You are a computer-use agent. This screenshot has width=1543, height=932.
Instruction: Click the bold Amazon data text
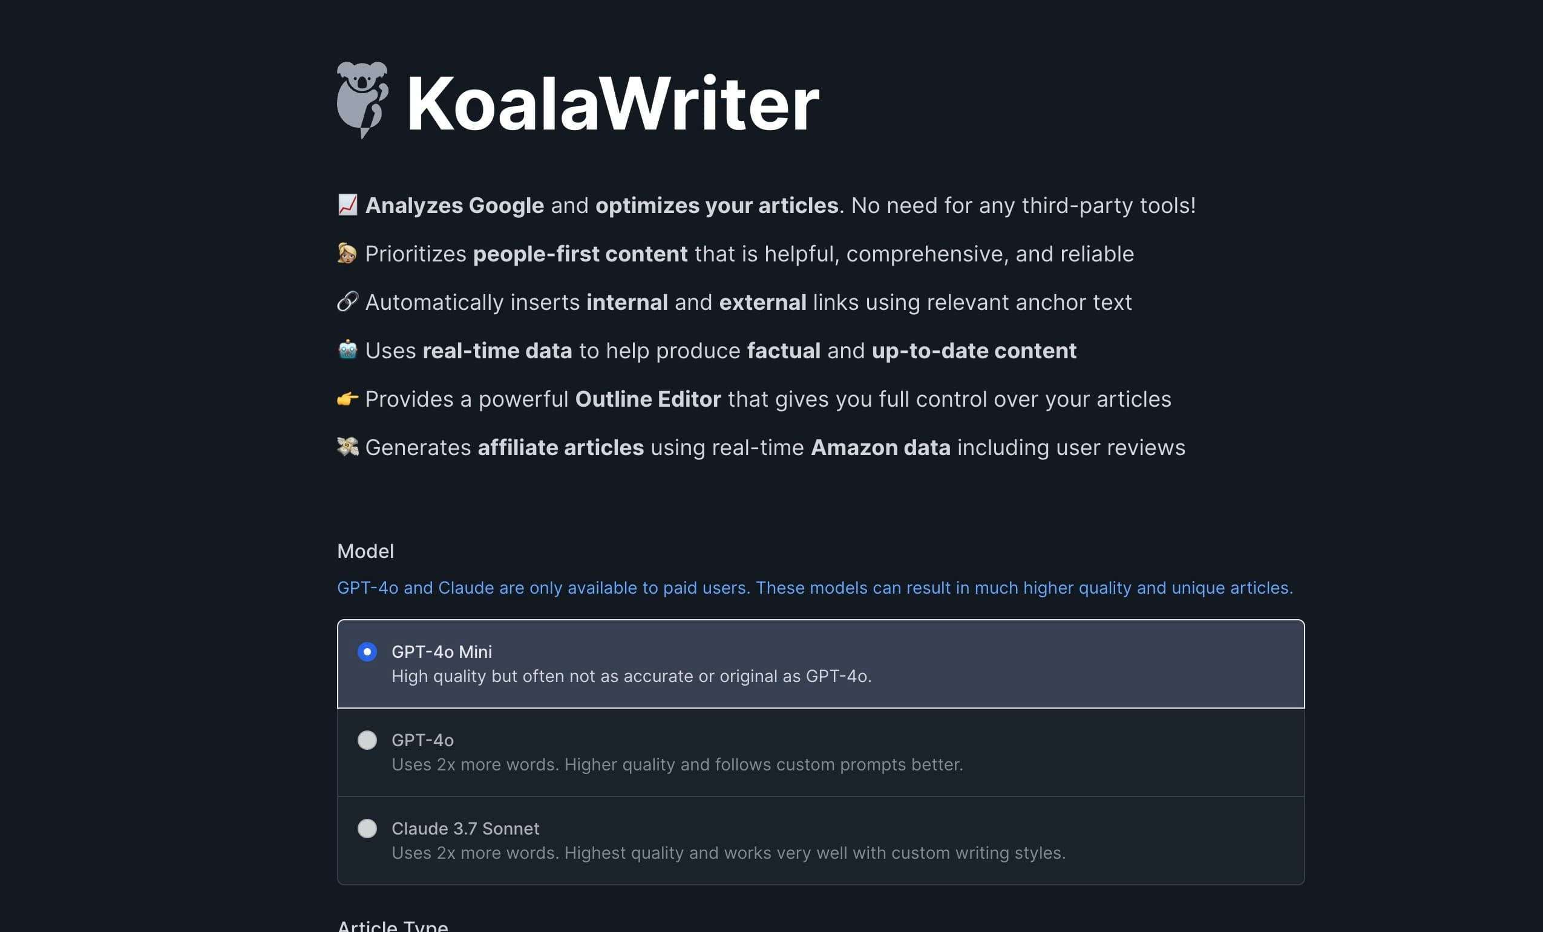(x=880, y=447)
